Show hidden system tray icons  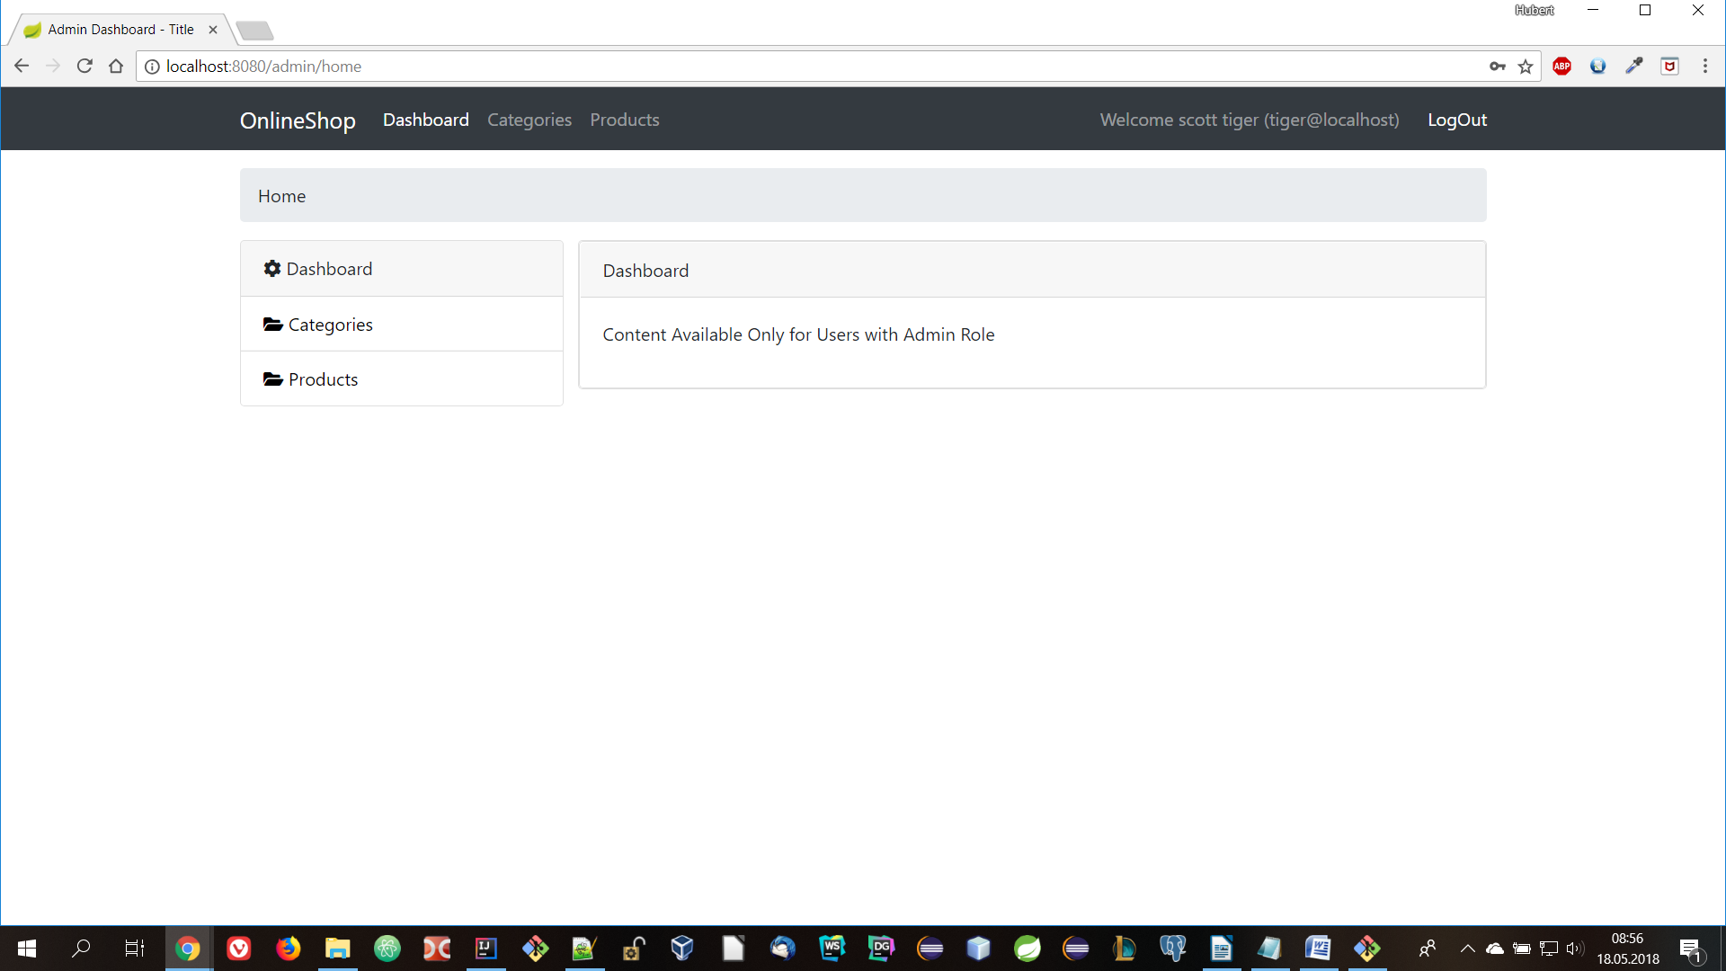[1467, 949]
